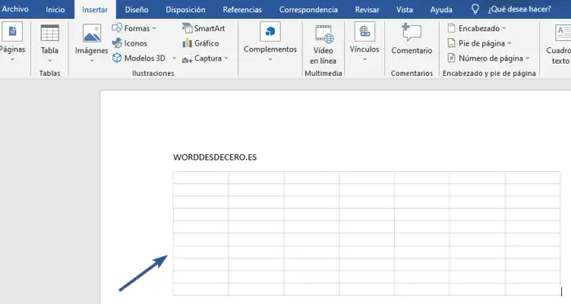Open the Modelos 3D dropdown arrow
Viewport: 571px width, 304px height.
click(x=174, y=58)
